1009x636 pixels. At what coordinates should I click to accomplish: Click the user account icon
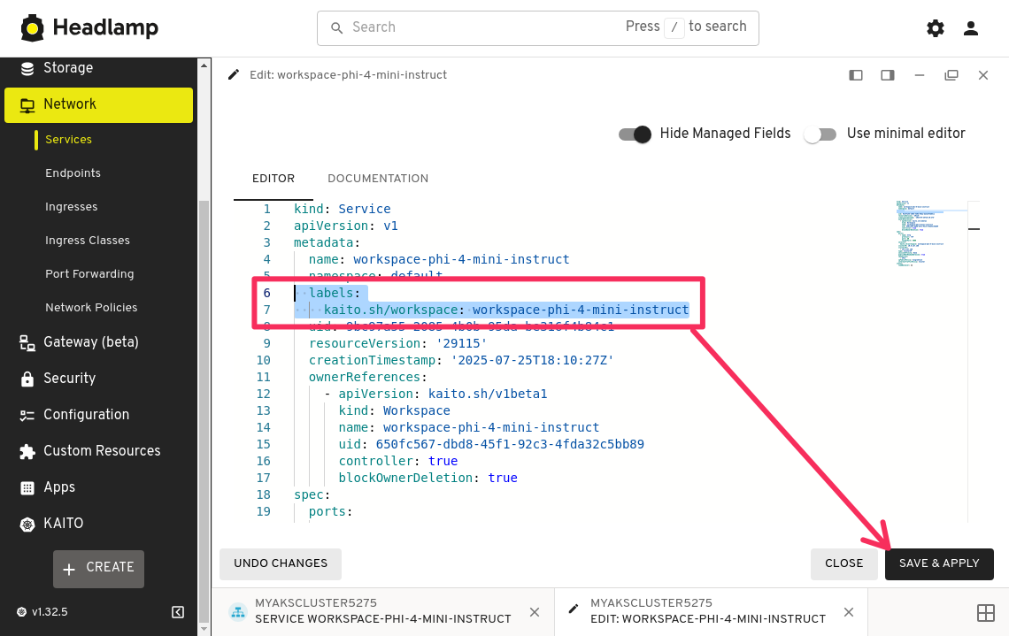pyautogui.click(x=971, y=28)
